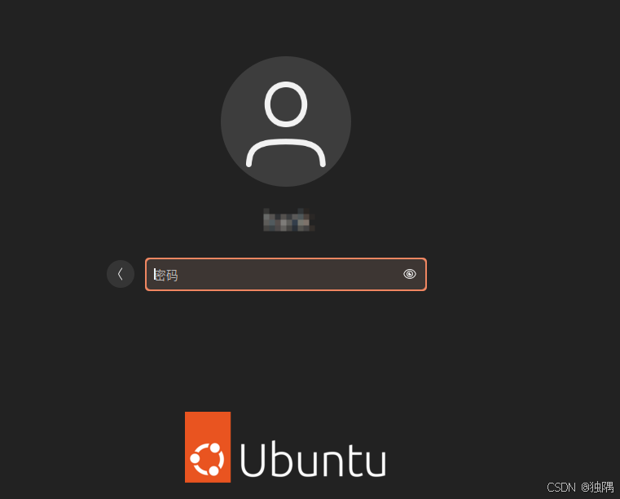This screenshot has width=620, height=499.
Task: Open the user selection using the back arrow
Action: coord(121,274)
